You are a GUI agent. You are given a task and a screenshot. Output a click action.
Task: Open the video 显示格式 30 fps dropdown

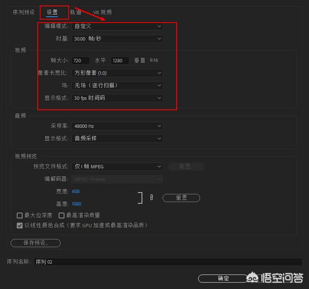pos(117,98)
